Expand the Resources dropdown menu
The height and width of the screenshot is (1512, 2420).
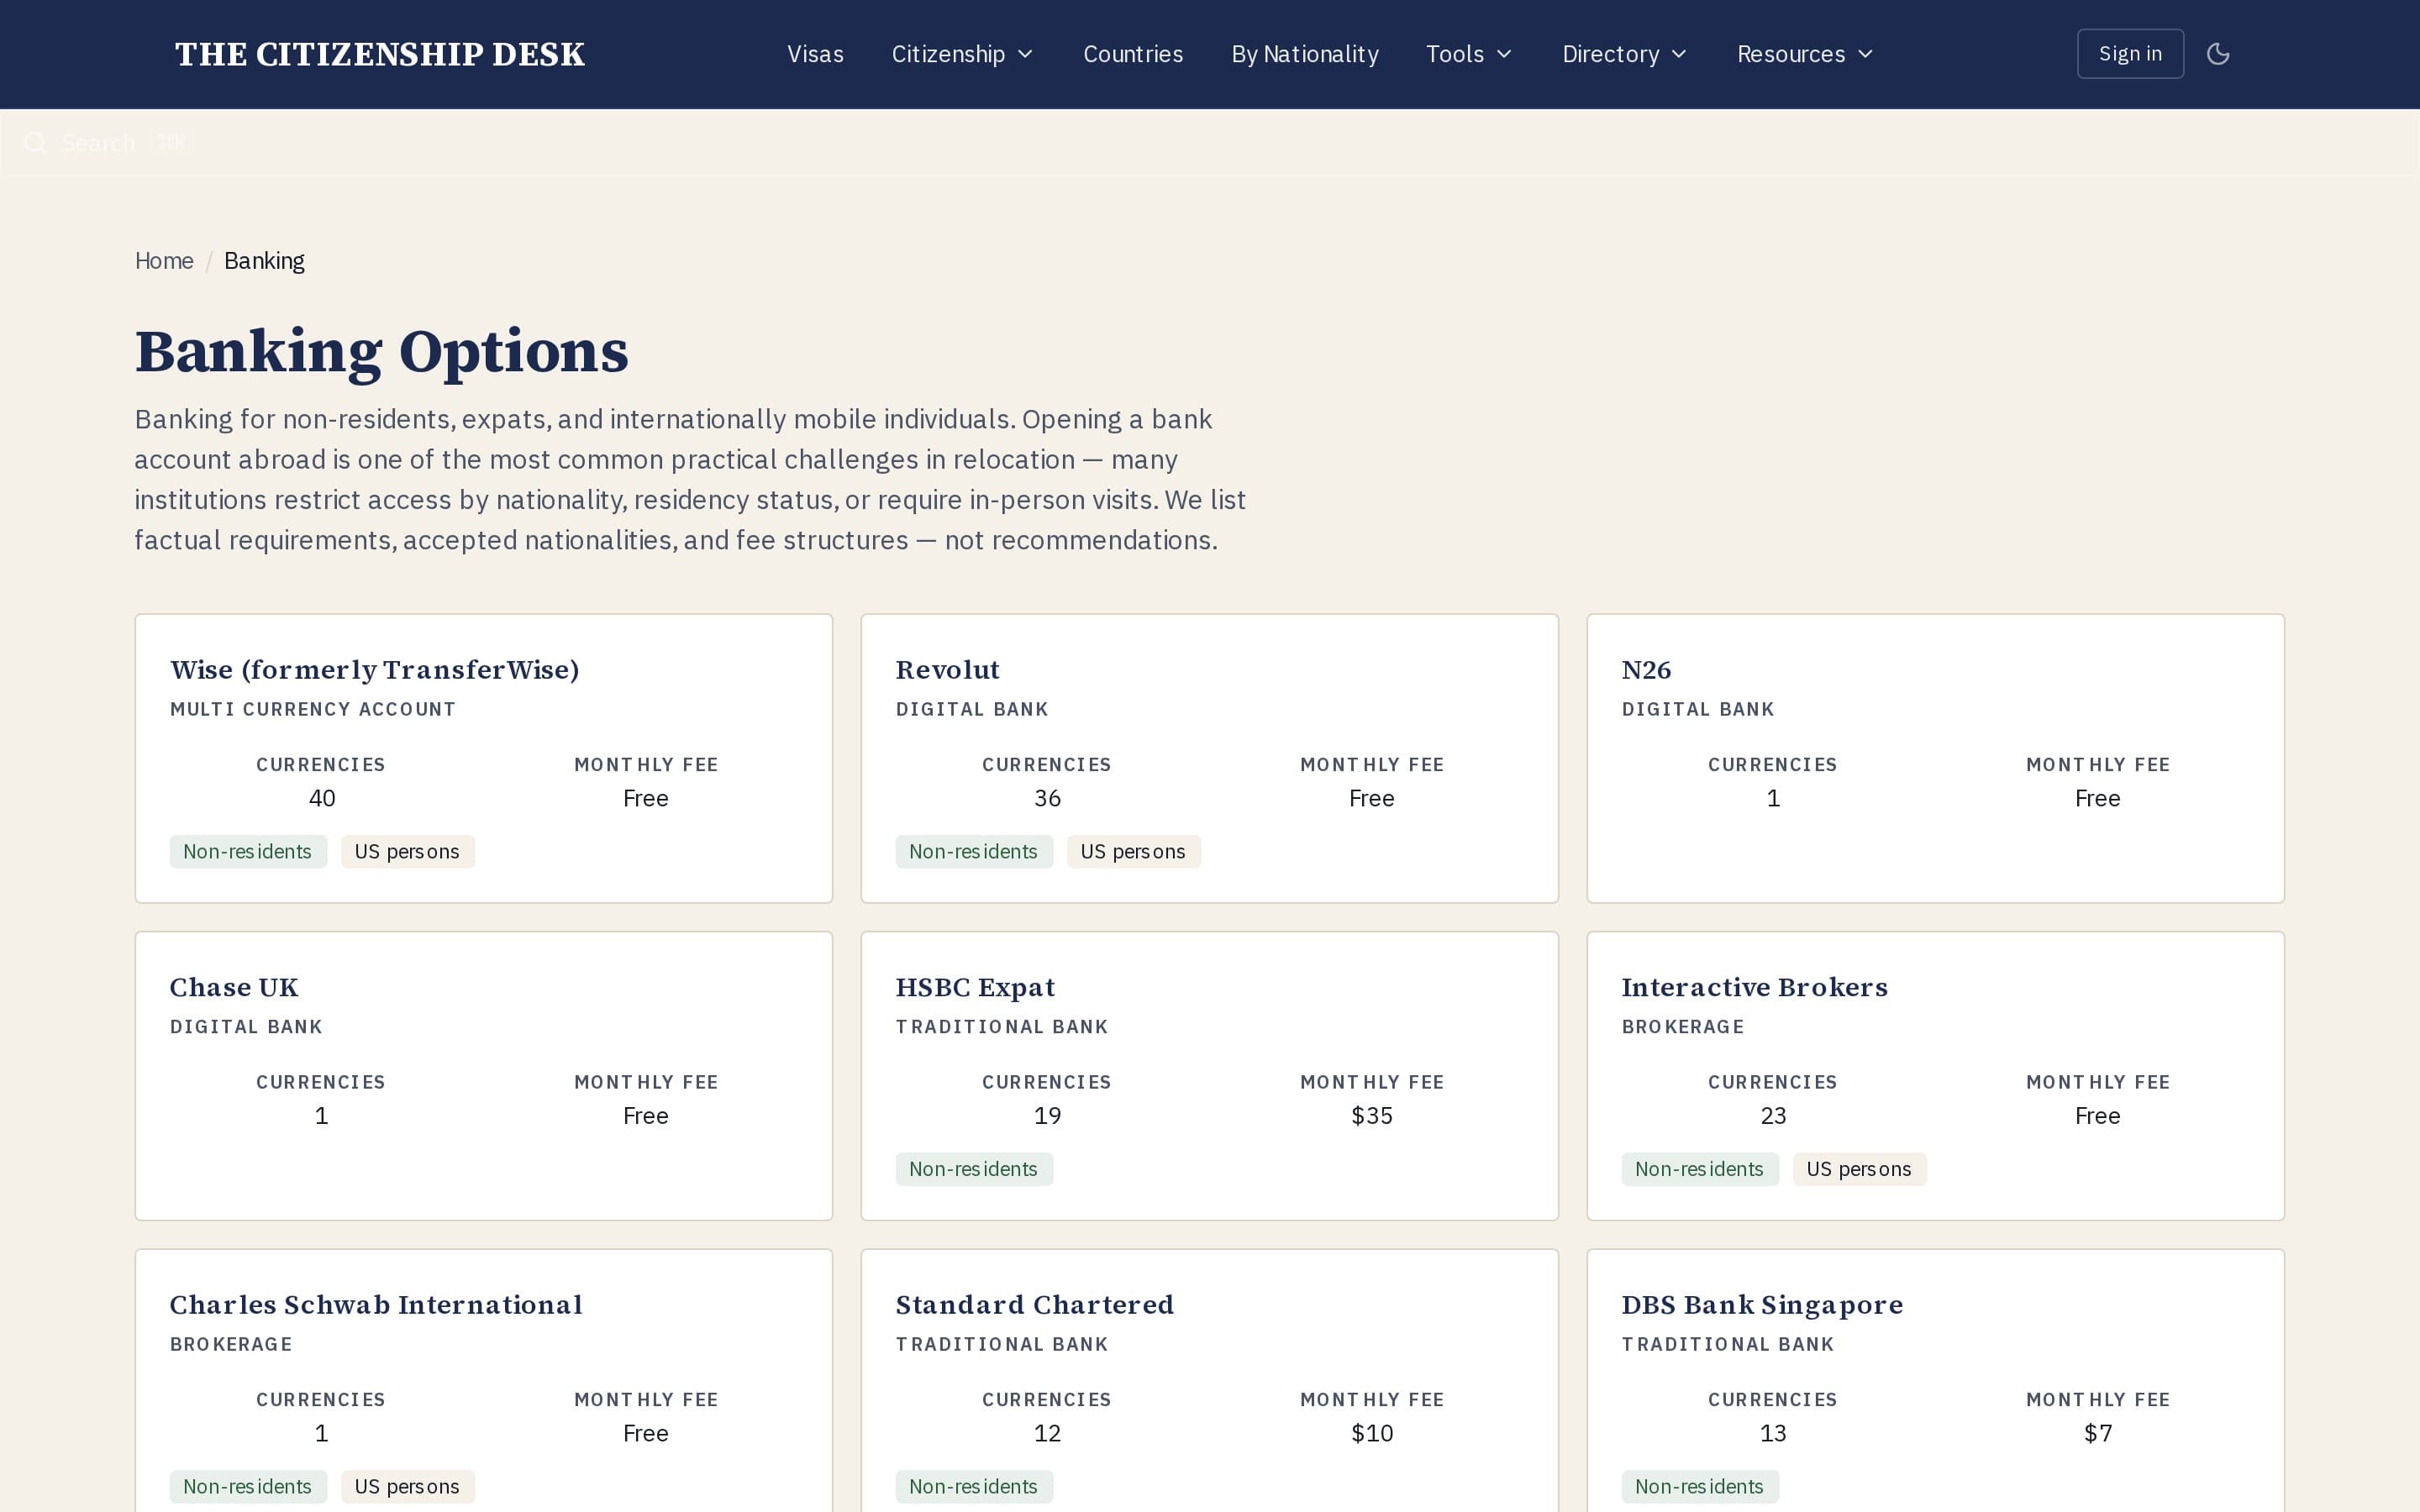pos(1805,54)
